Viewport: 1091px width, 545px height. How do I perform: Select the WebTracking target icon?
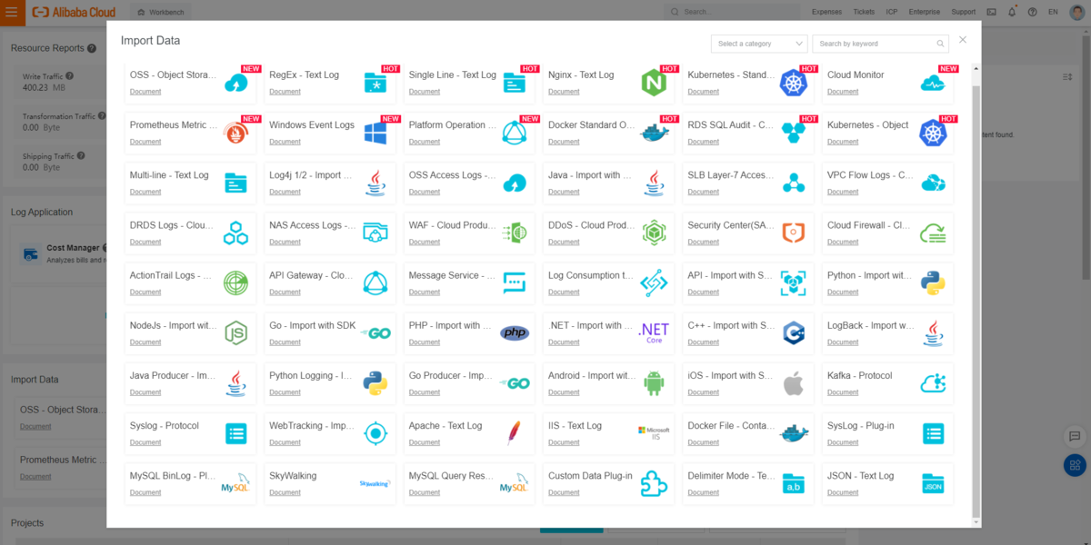click(x=375, y=432)
